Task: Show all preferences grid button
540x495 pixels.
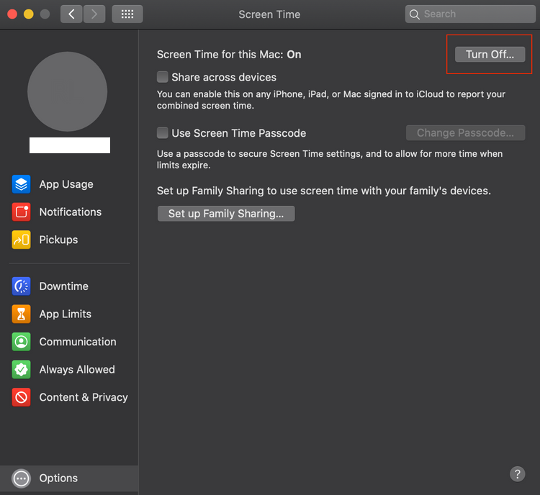Action: point(127,14)
